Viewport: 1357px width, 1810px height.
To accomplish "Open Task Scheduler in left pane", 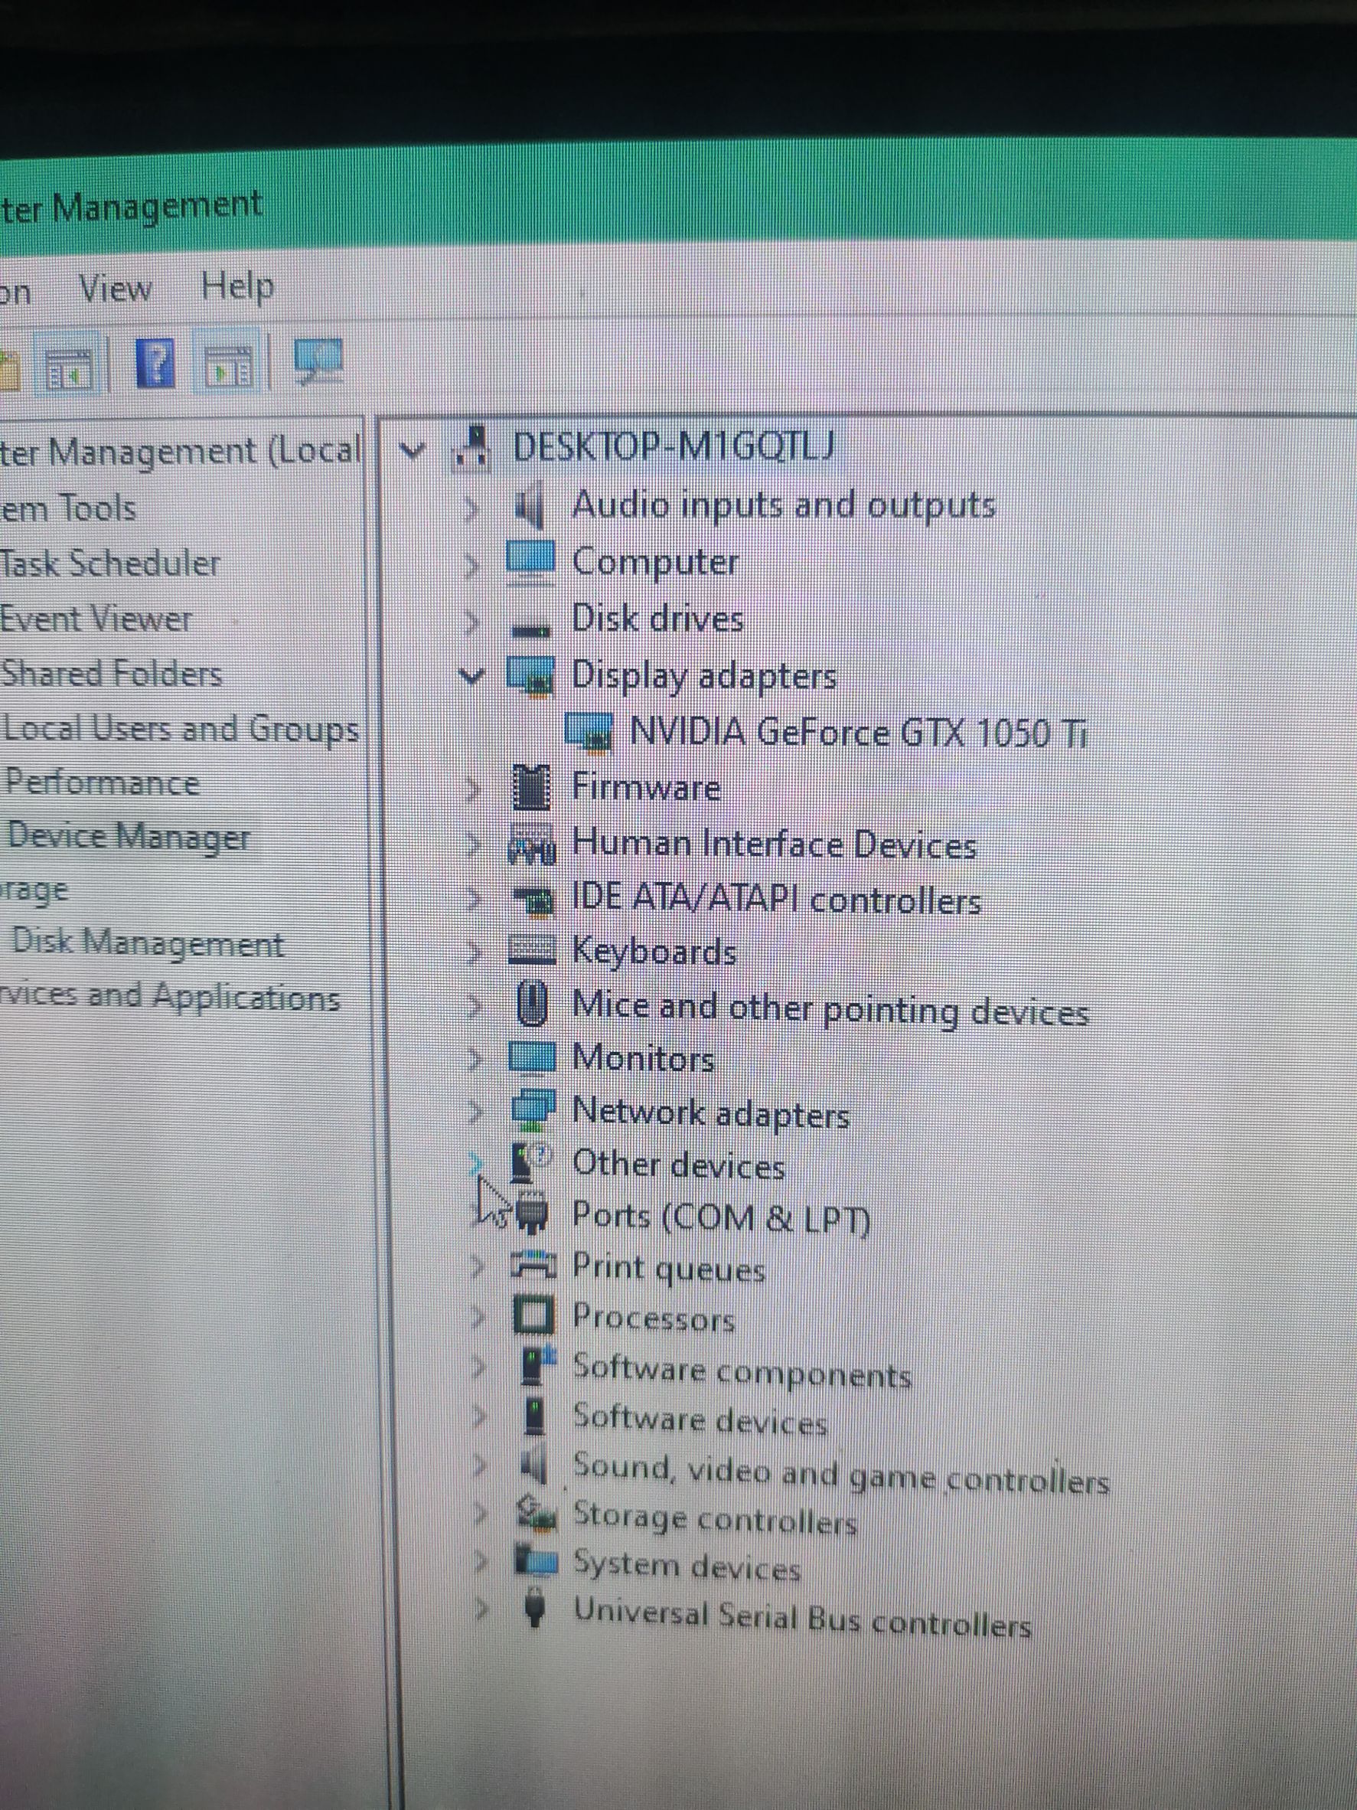I will [109, 563].
